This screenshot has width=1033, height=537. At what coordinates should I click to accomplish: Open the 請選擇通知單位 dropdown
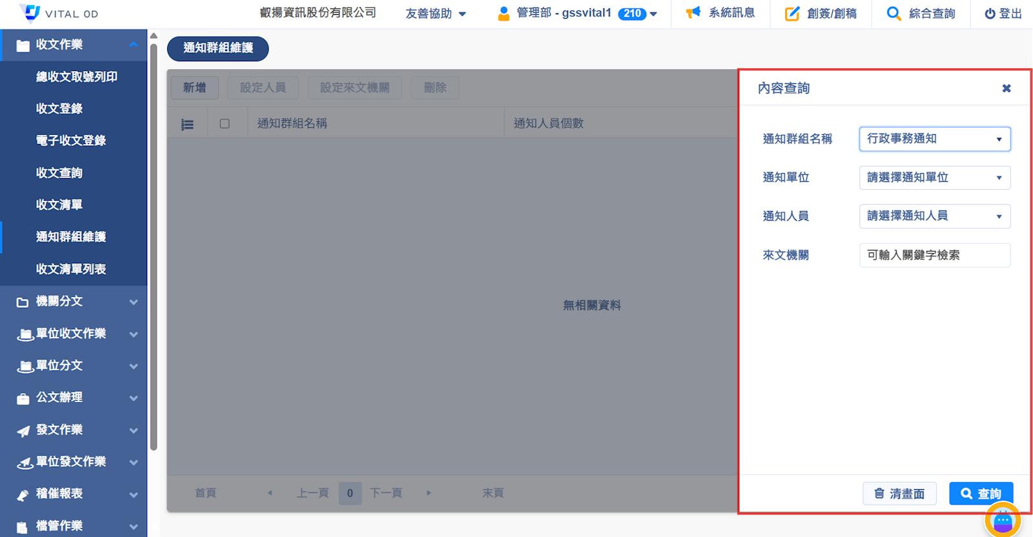(934, 177)
